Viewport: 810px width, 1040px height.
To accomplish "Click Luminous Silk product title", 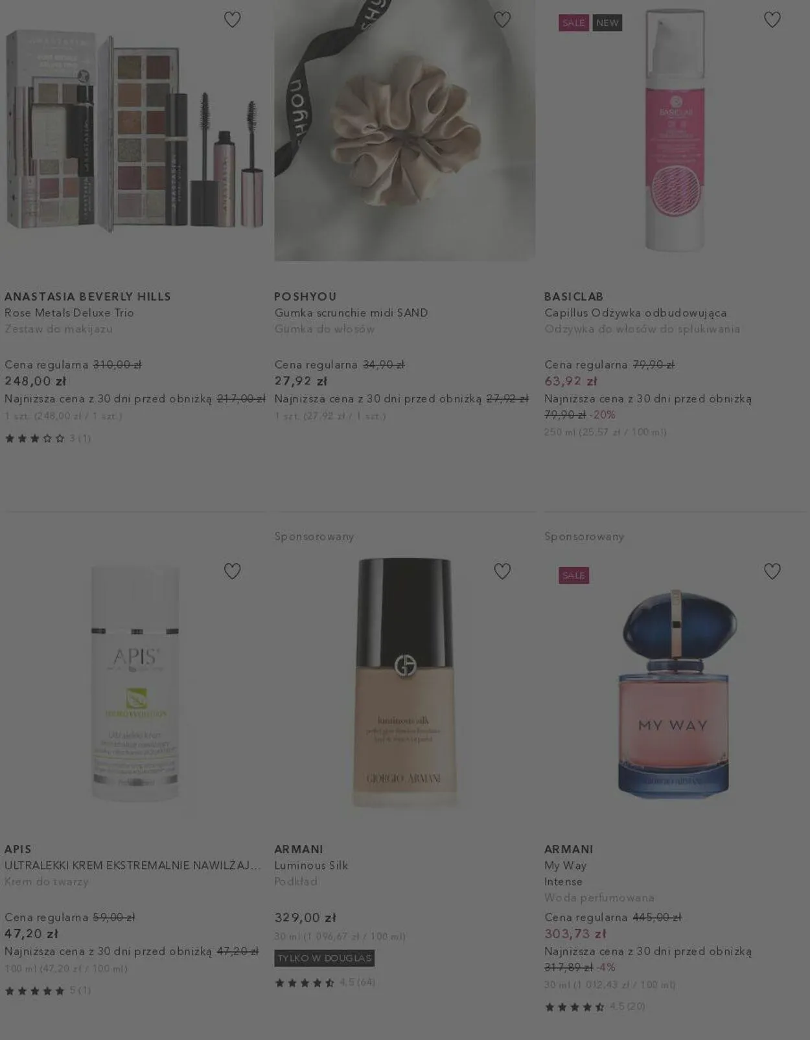I will tap(311, 866).
